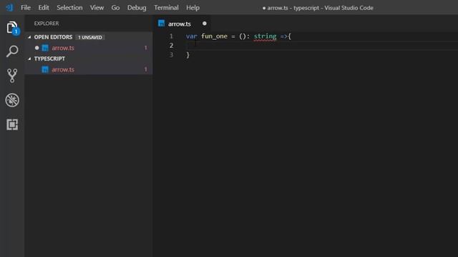Open the Help menu
Screen dimensions: 458x257
click(x=193, y=8)
